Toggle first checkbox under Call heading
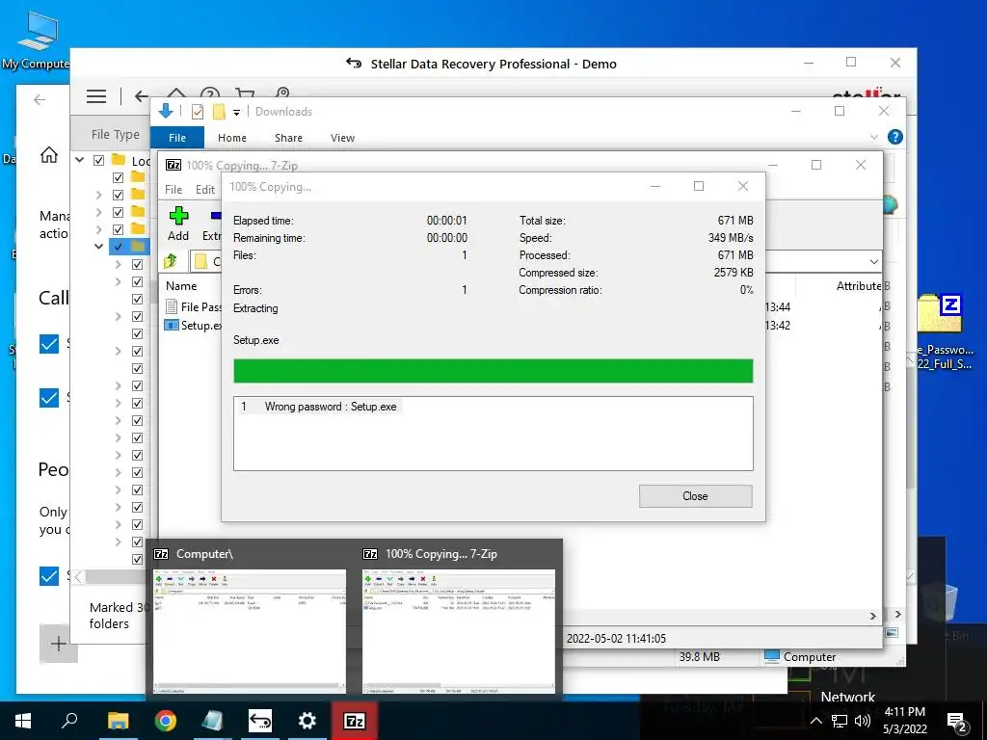The height and width of the screenshot is (740, 987). coord(48,344)
